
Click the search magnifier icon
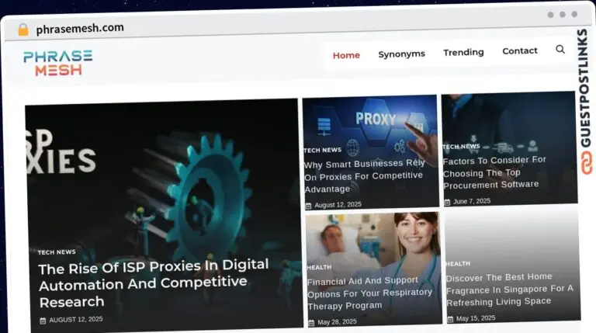(560, 50)
